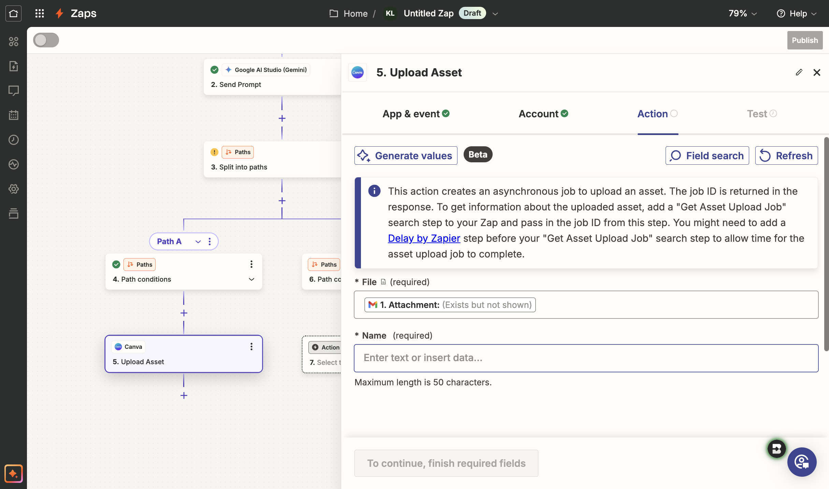This screenshot has height=489, width=829.
Task: Click the Publish button
Action: (805, 40)
